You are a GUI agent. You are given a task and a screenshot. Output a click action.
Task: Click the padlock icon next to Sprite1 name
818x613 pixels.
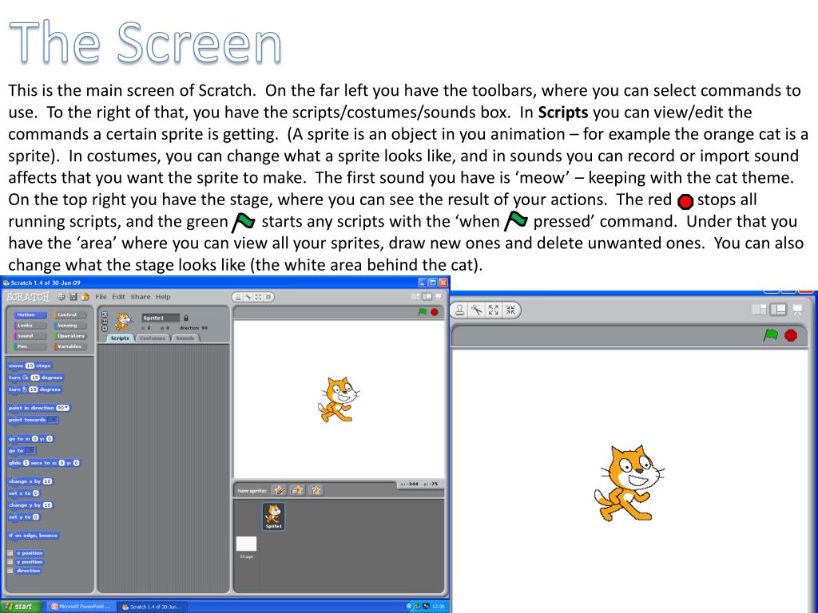point(186,318)
